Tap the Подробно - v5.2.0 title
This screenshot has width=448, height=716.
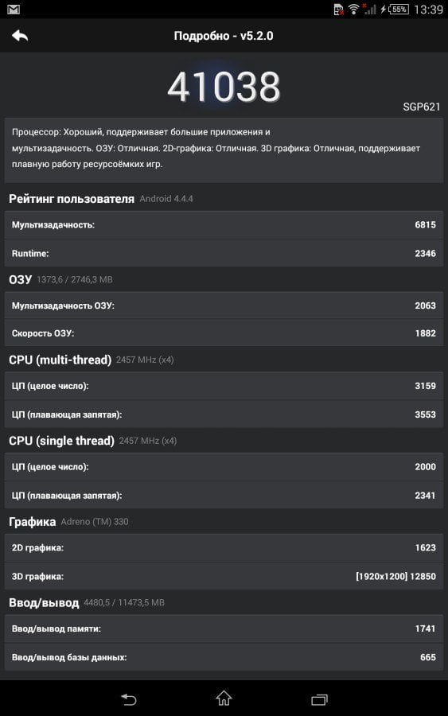[224, 36]
